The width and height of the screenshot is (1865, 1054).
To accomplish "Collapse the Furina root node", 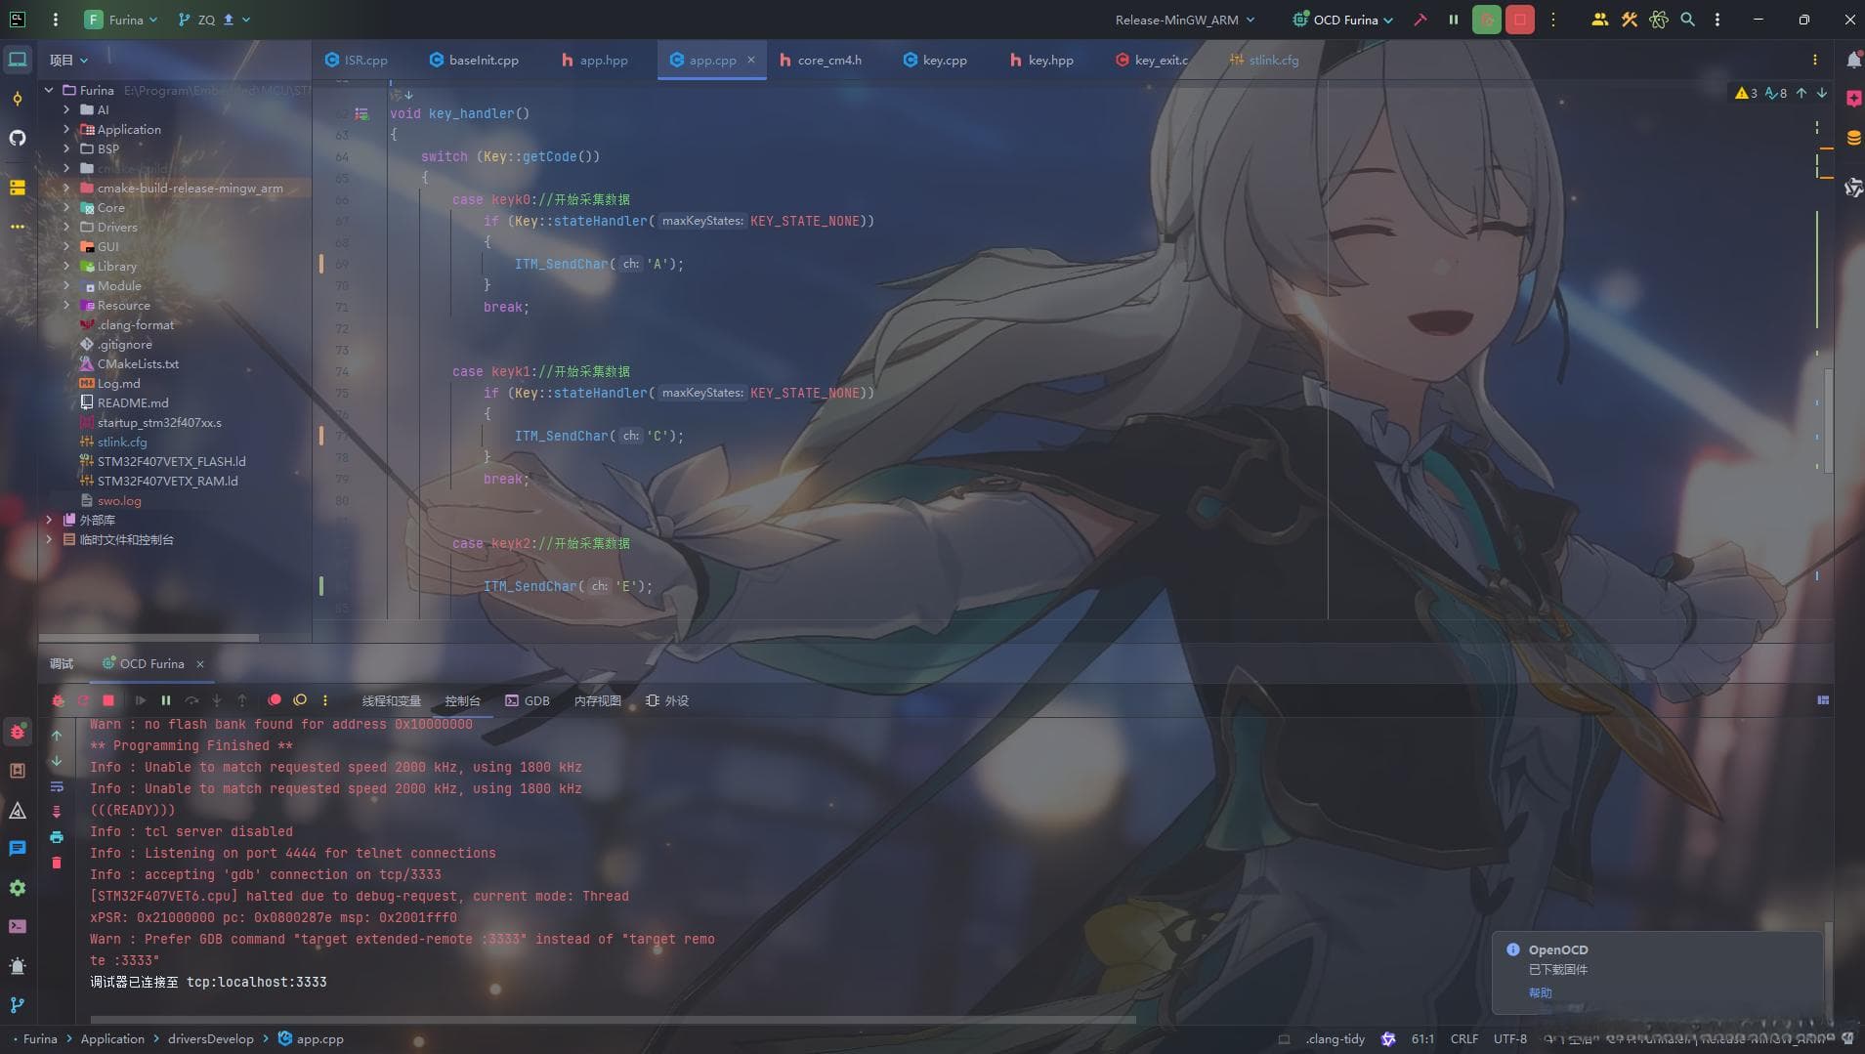I will (x=49, y=90).
